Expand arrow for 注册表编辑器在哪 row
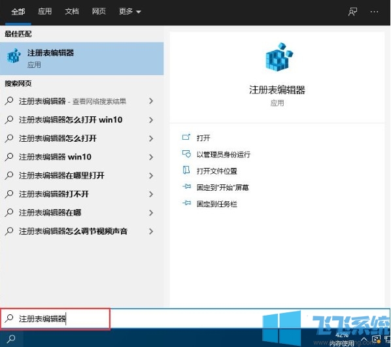This screenshot has width=391, height=347. click(151, 212)
